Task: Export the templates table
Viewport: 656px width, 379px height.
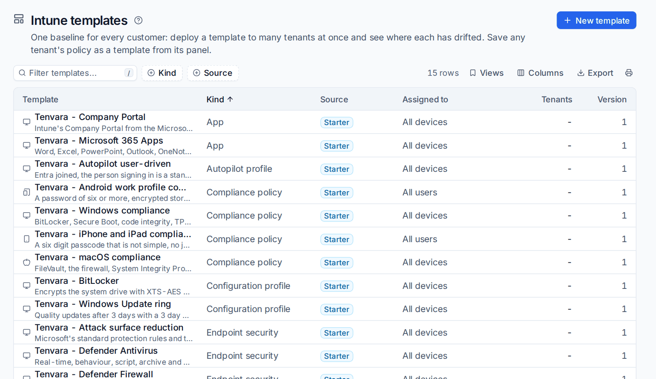Action: pyautogui.click(x=595, y=73)
